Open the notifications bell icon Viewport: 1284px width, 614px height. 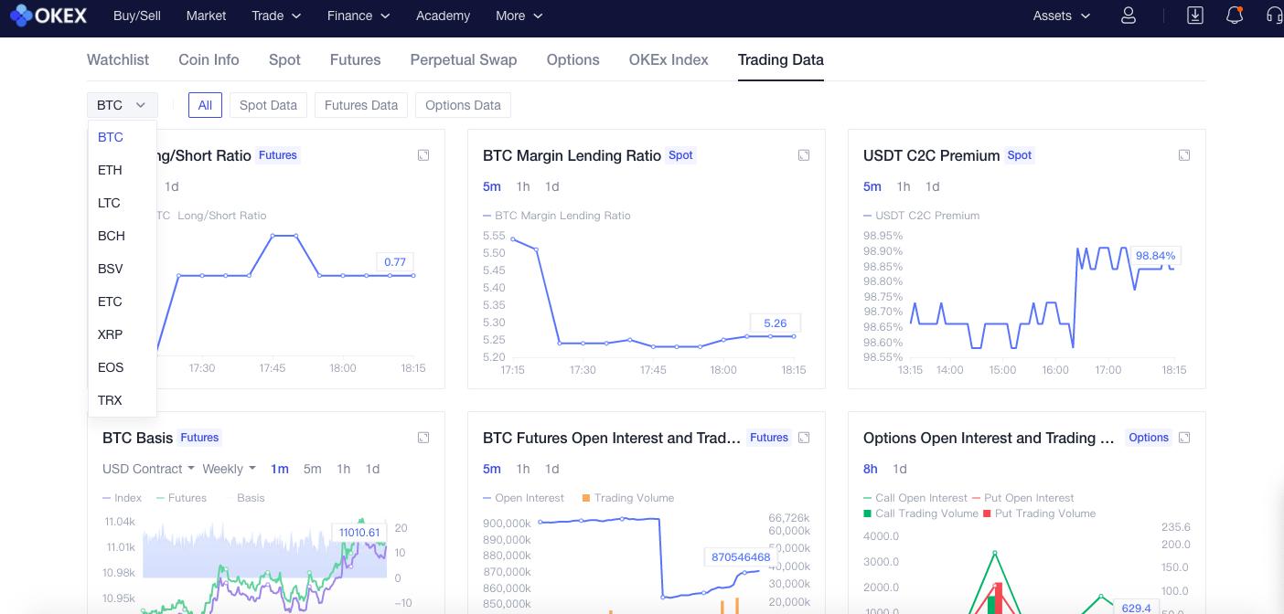click(1235, 16)
